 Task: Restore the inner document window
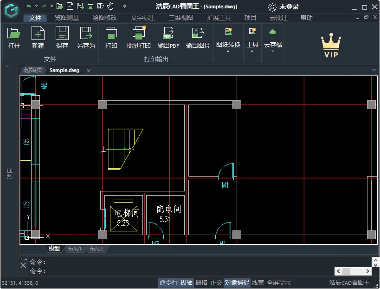coord(366,17)
